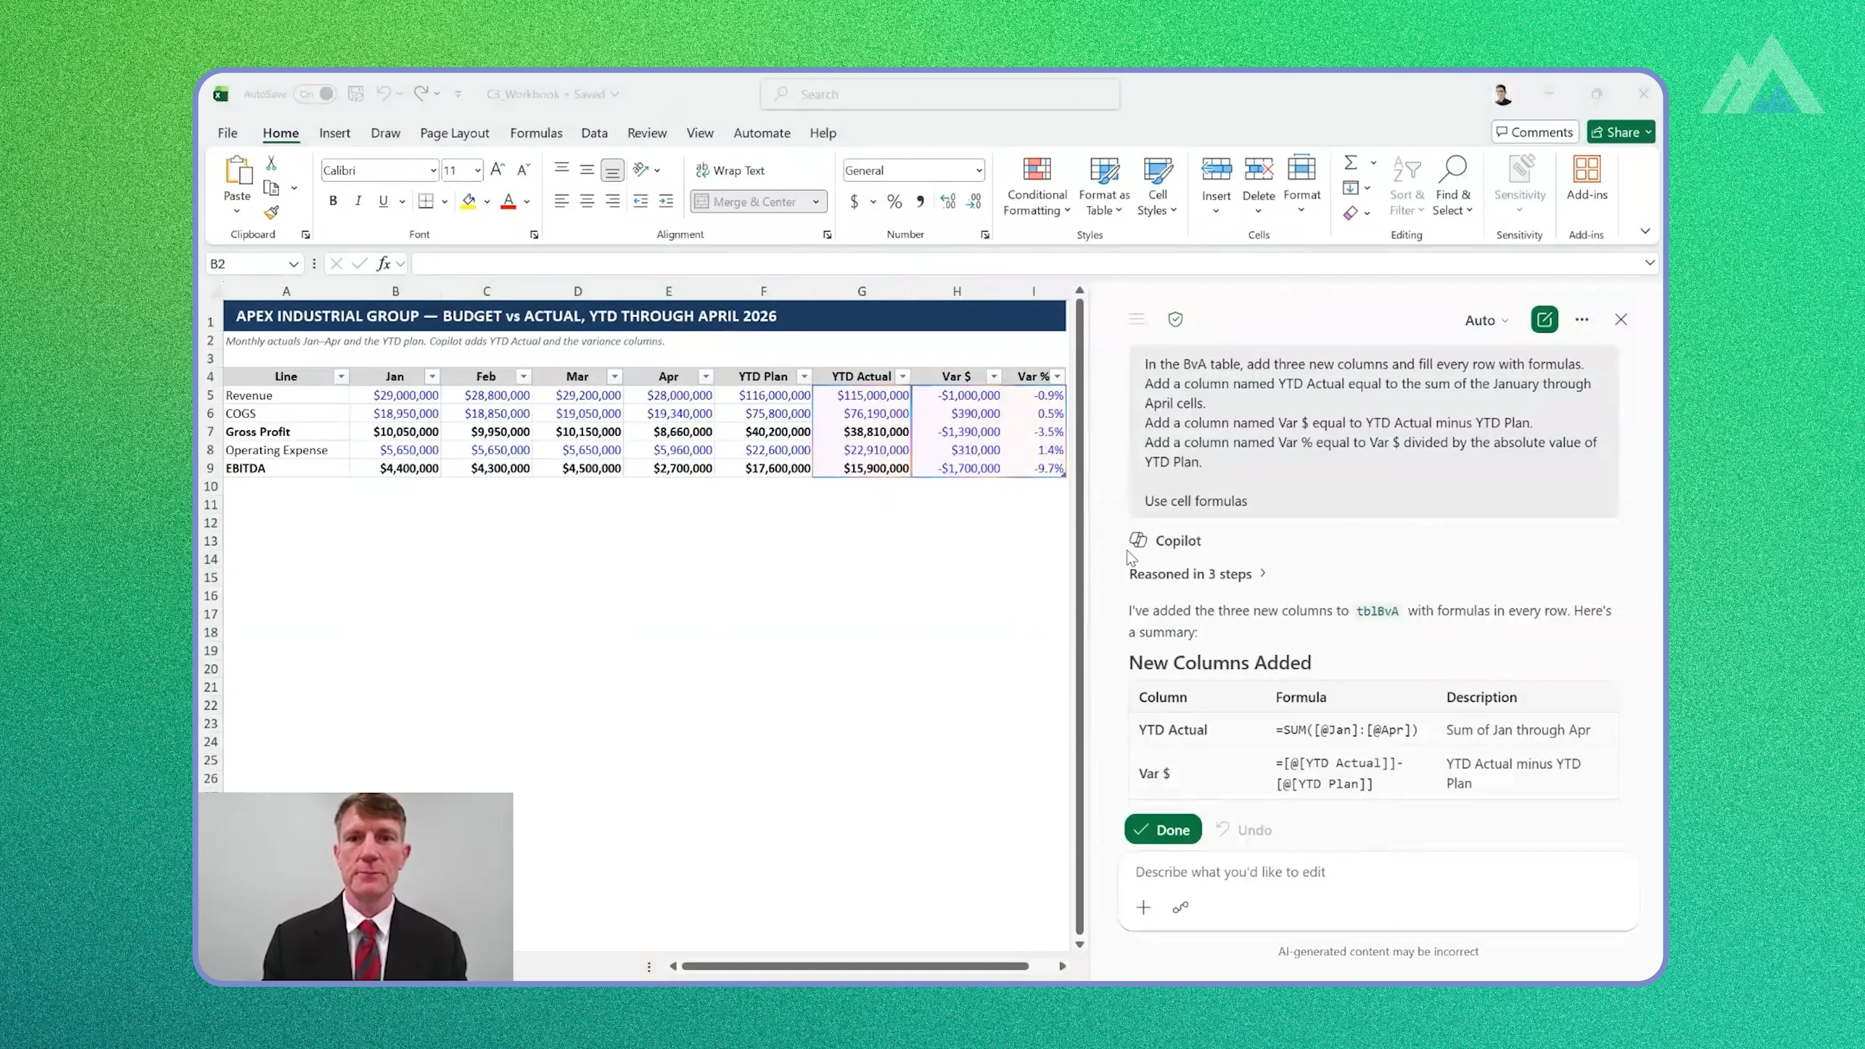Viewport: 1865px width, 1049px height.
Task: Toggle Wrap Text
Action: click(730, 170)
